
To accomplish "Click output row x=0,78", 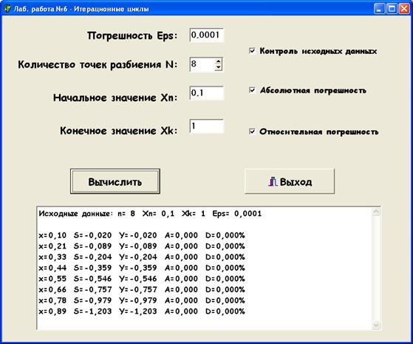I will click(142, 300).
